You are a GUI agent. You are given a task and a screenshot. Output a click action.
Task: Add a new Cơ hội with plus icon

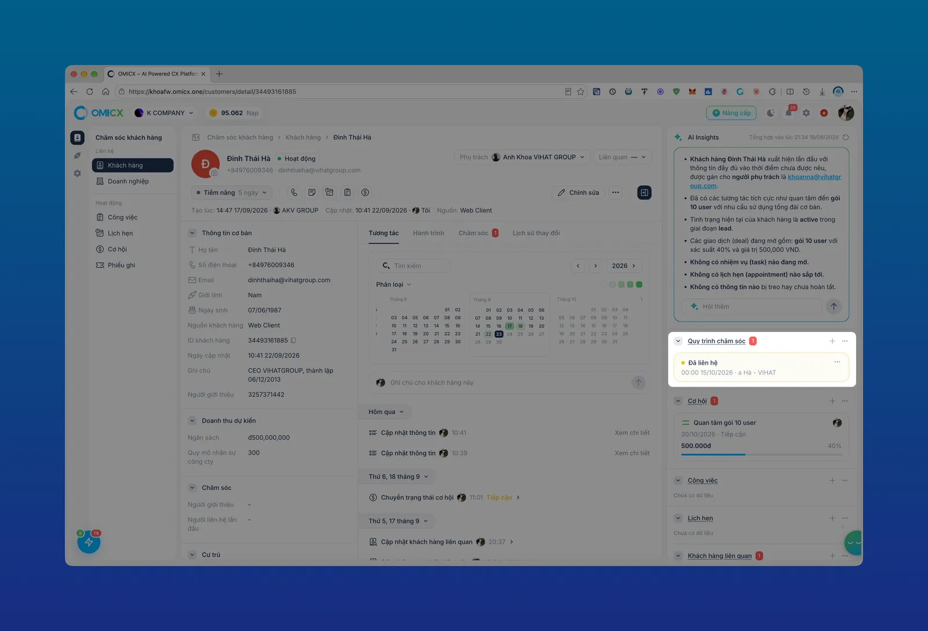click(832, 401)
